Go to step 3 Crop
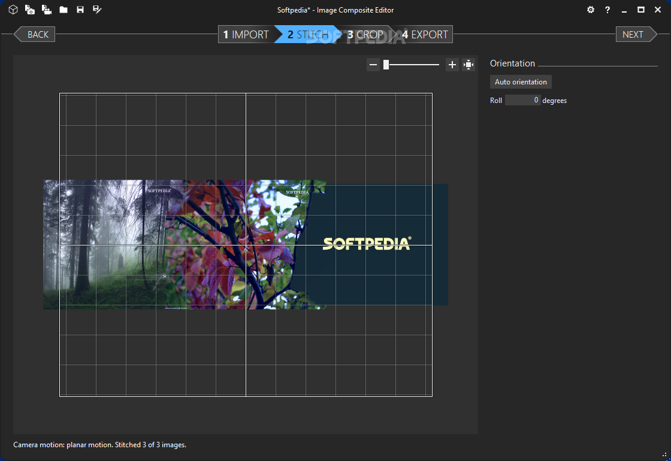Image resolution: width=671 pixels, height=461 pixels. tap(365, 34)
